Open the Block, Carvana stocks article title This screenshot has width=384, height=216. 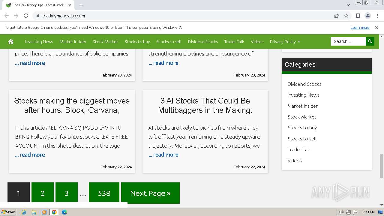click(x=72, y=105)
